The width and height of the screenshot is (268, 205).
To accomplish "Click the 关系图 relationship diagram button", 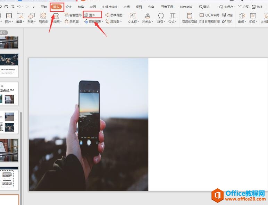I will (72, 21).
